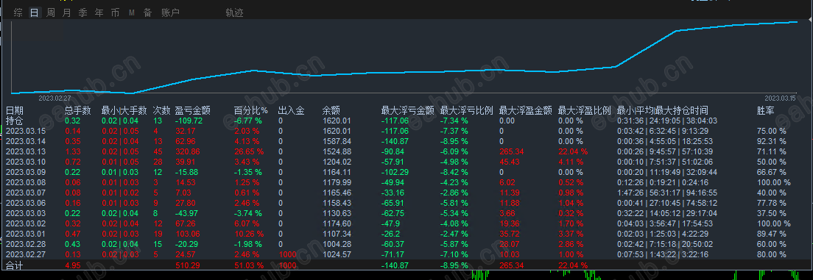Select the M tab
This screenshot has height=280, width=813.
[x=132, y=13]
